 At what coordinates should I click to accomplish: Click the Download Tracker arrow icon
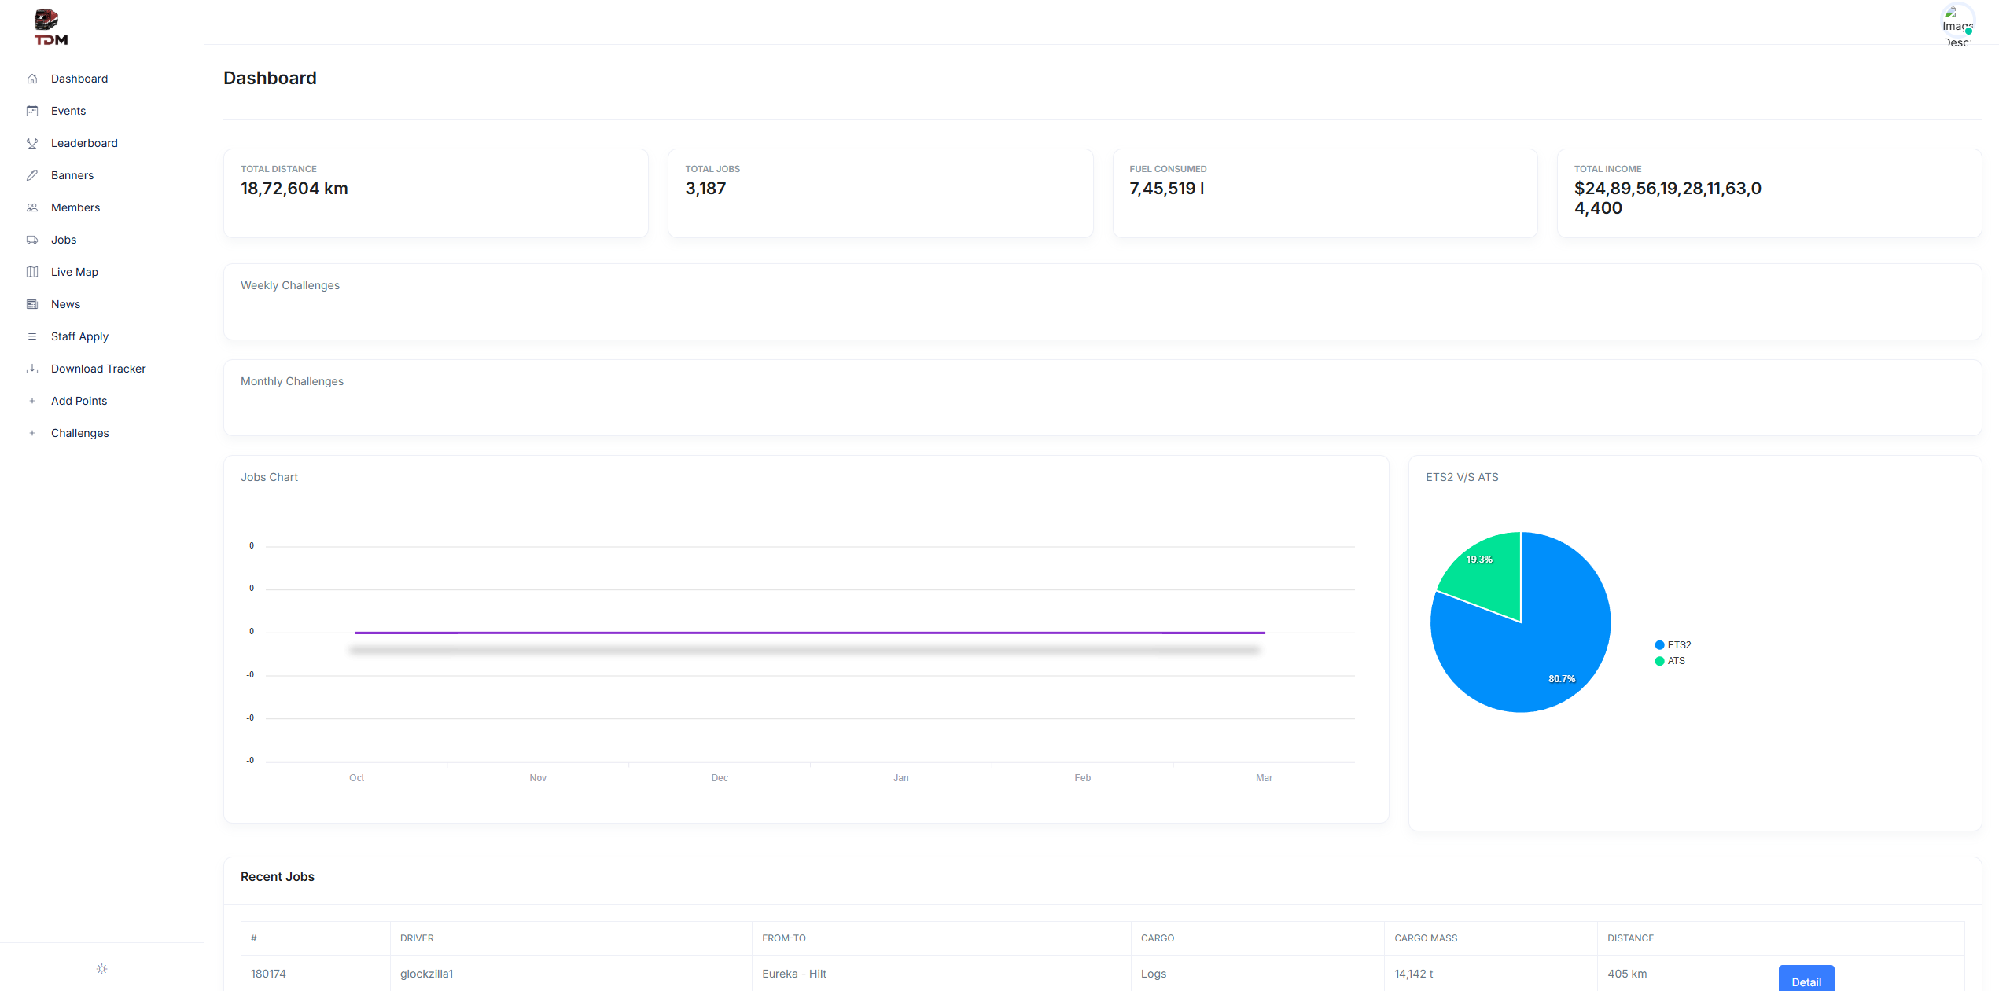tap(32, 369)
